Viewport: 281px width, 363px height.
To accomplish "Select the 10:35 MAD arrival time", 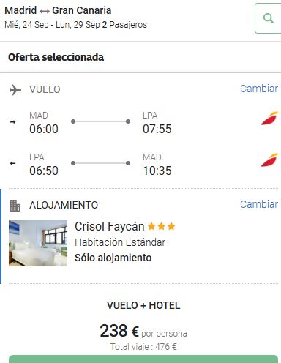I will pyautogui.click(x=157, y=171).
